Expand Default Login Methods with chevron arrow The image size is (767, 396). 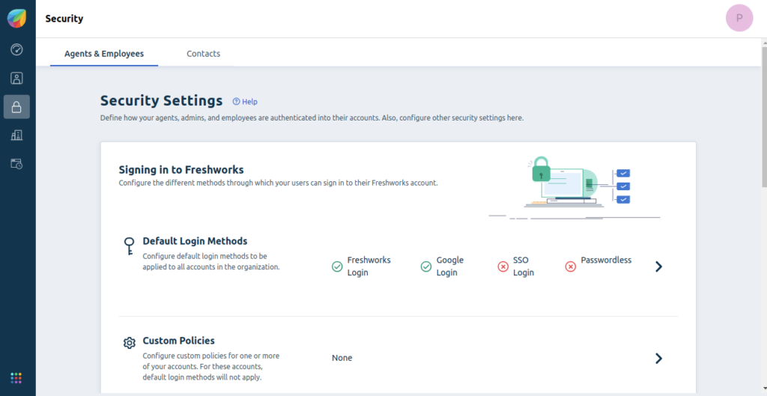pos(659,266)
